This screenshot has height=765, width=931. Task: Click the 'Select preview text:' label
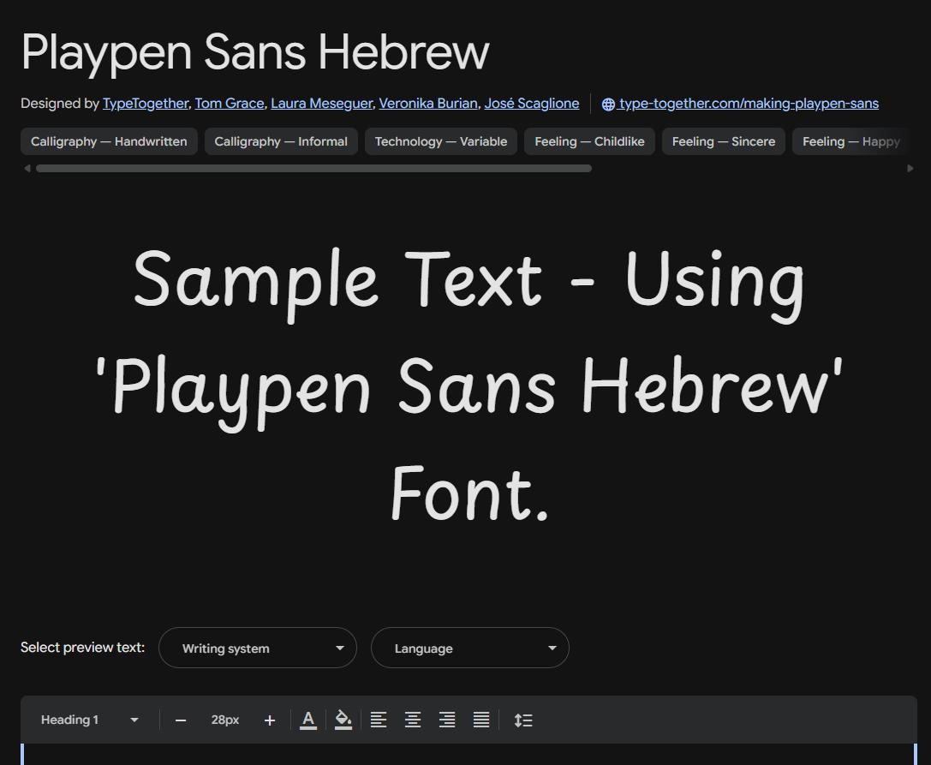click(82, 648)
